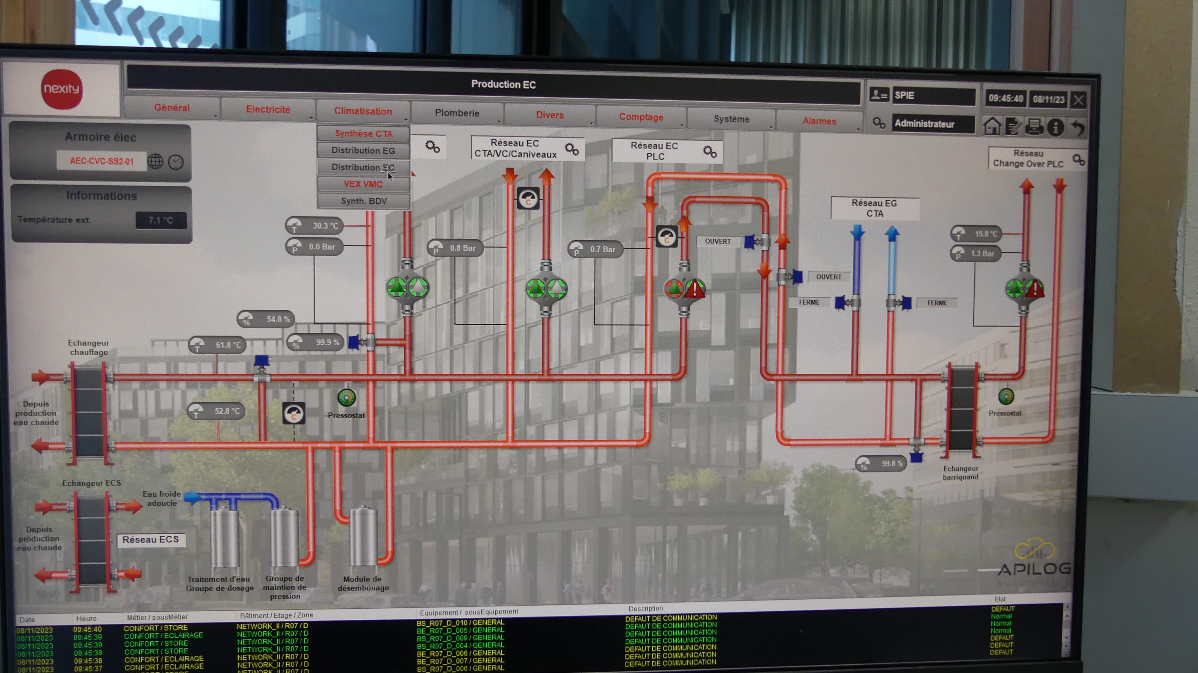Open the clock schedule icon in Armoire élec
1198x673 pixels.
176,162
